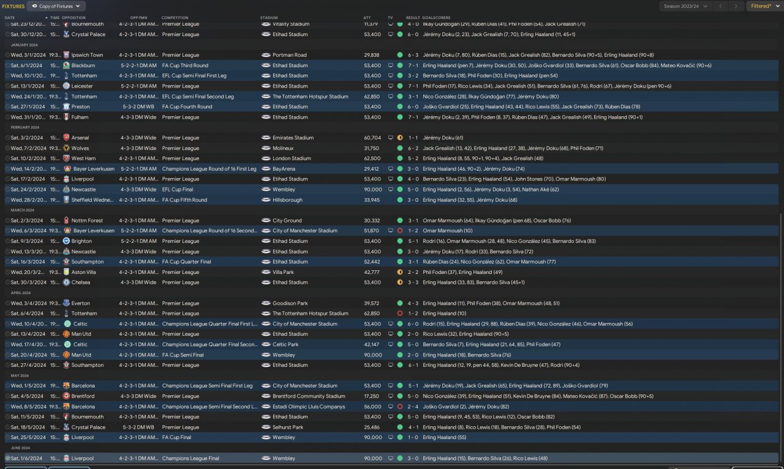Tick the selection circle for the Blackburn fixture

click(8, 65)
